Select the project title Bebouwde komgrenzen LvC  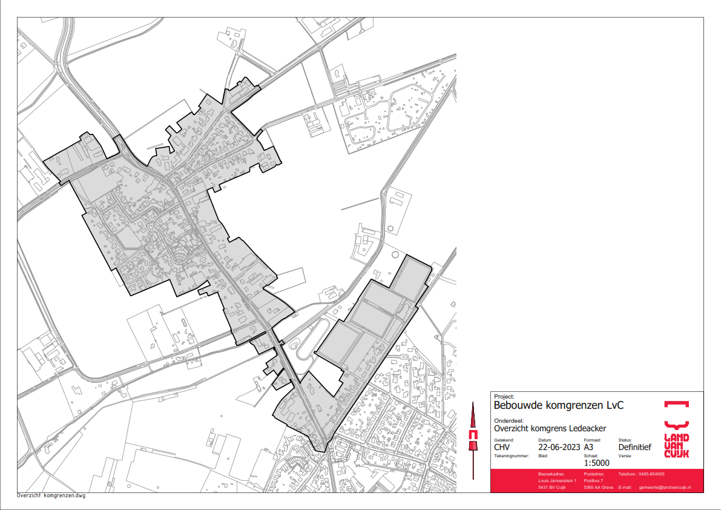[x=558, y=405]
